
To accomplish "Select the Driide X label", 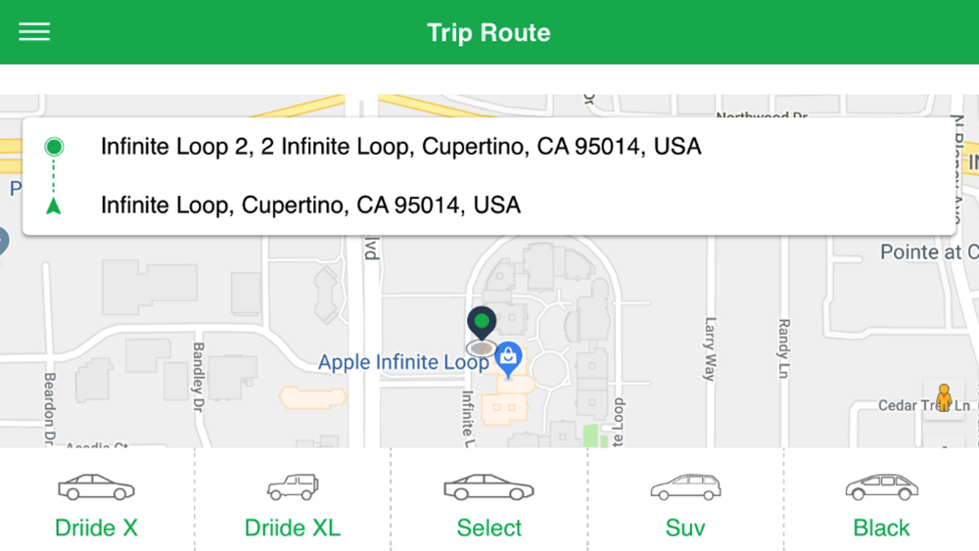I will point(96,528).
